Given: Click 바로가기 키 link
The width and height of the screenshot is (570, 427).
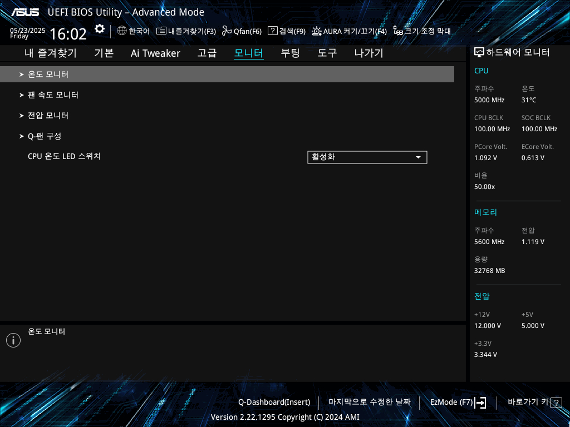Looking at the screenshot, I should point(528,402).
